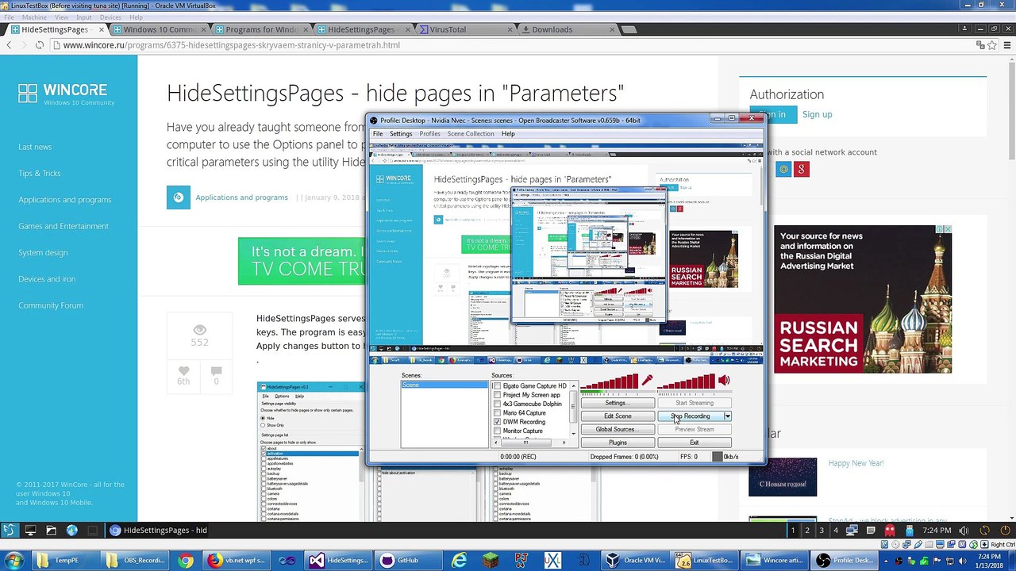Select Show Only radio in screenshot
This screenshot has height=571, width=1016.
(x=264, y=425)
